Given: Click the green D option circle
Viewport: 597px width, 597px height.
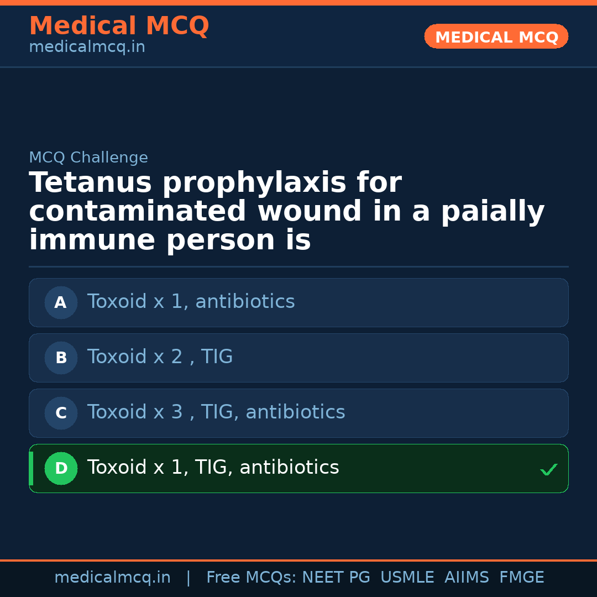Looking at the screenshot, I should tap(61, 468).
